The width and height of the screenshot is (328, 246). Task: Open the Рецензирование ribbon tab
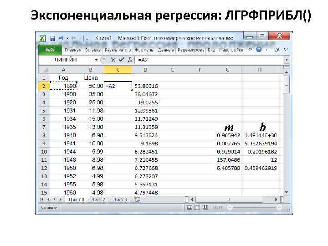pos(191,50)
